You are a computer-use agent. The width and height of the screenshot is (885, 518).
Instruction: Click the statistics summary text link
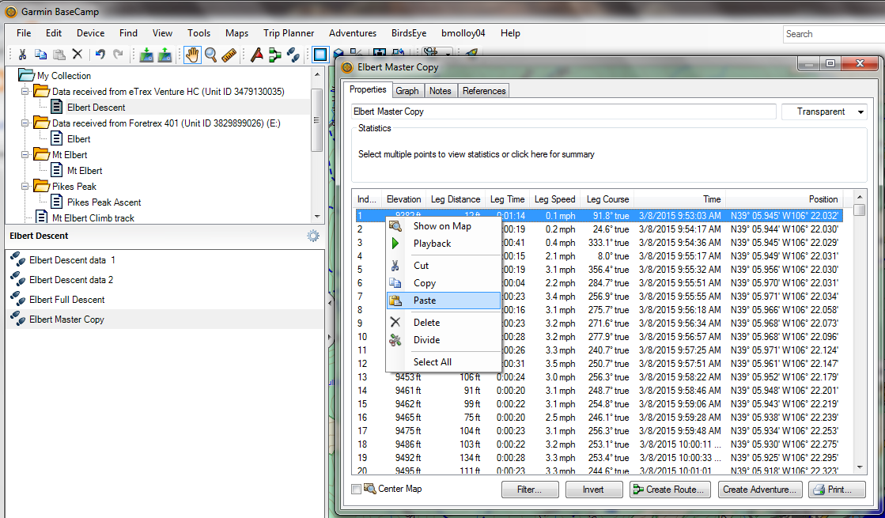pyautogui.click(x=476, y=154)
